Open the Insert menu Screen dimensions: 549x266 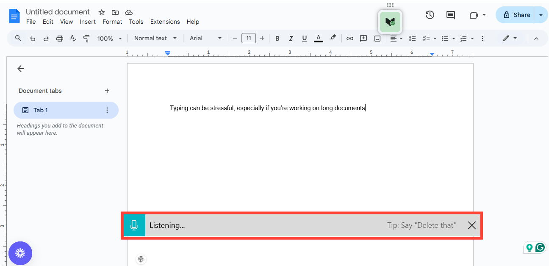[88, 22]
